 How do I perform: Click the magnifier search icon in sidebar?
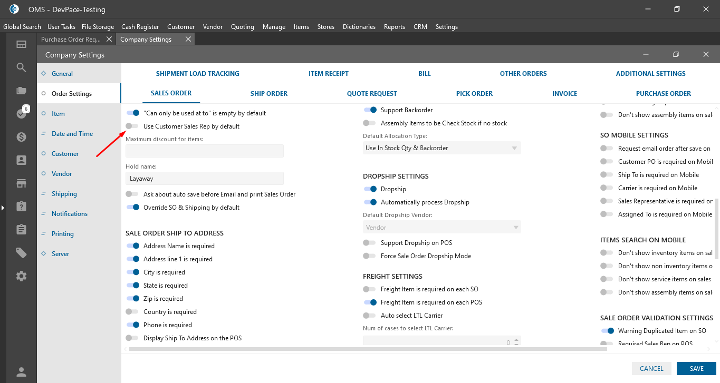[21, 67]
